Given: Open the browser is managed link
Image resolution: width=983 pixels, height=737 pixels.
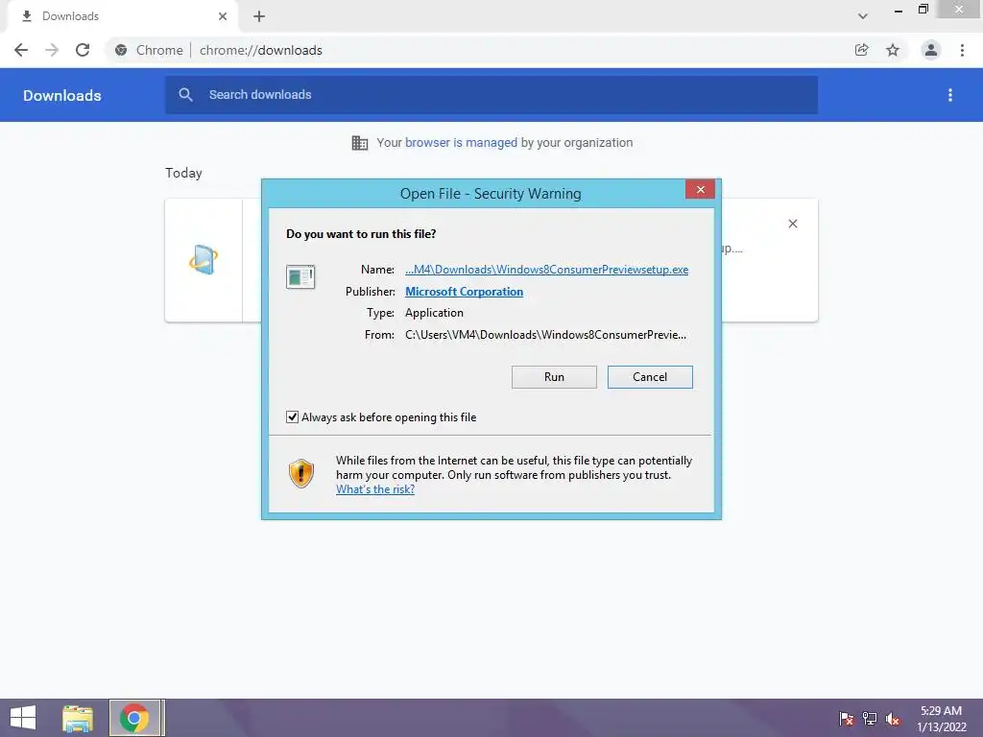Looking at the screenshot, I should (461, 143).
